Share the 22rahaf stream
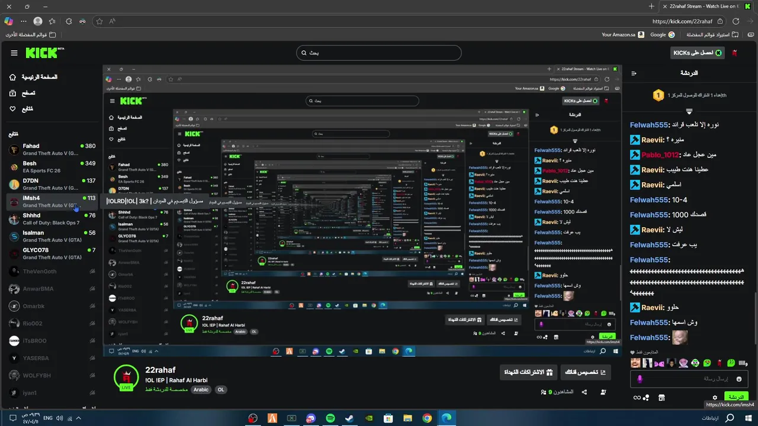 [584, 392]
